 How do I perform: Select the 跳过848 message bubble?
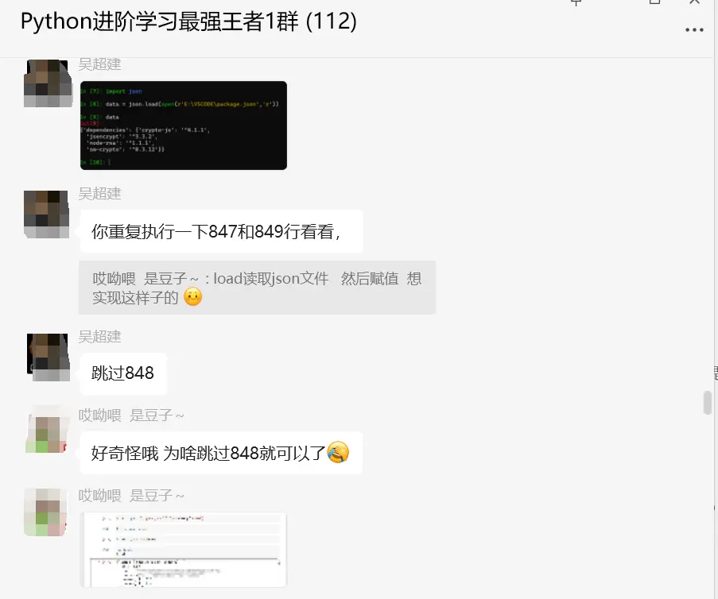tap(122, 373)
